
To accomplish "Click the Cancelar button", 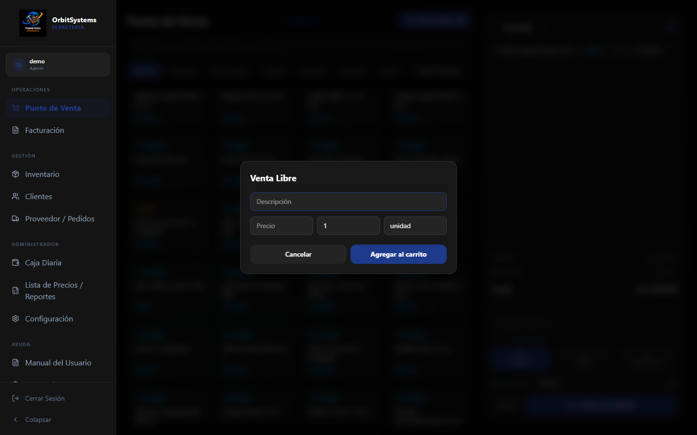I will (298, 254).
